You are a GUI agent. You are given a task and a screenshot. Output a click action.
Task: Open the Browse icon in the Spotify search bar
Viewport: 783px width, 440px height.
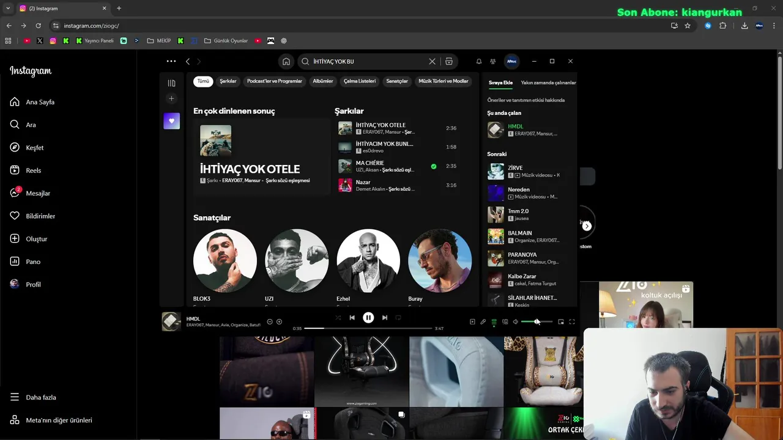(x=449, y=61)
